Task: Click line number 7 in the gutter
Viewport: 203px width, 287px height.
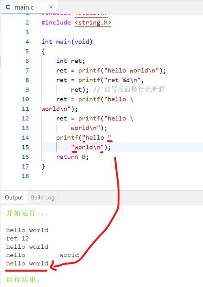Action: (x=27, y=70)
